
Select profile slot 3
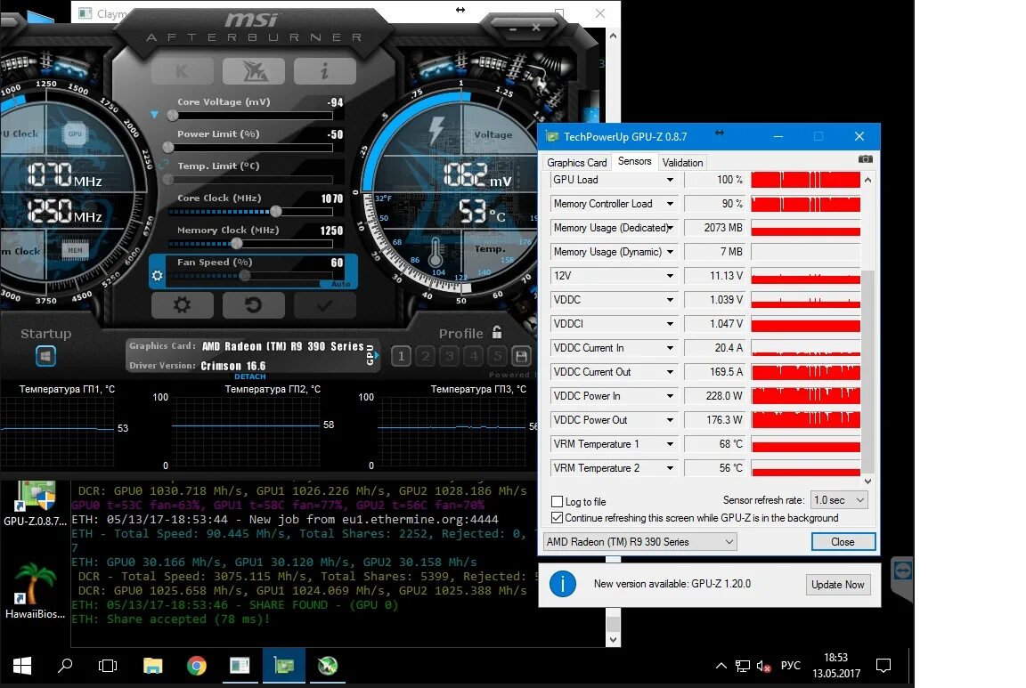450,356
